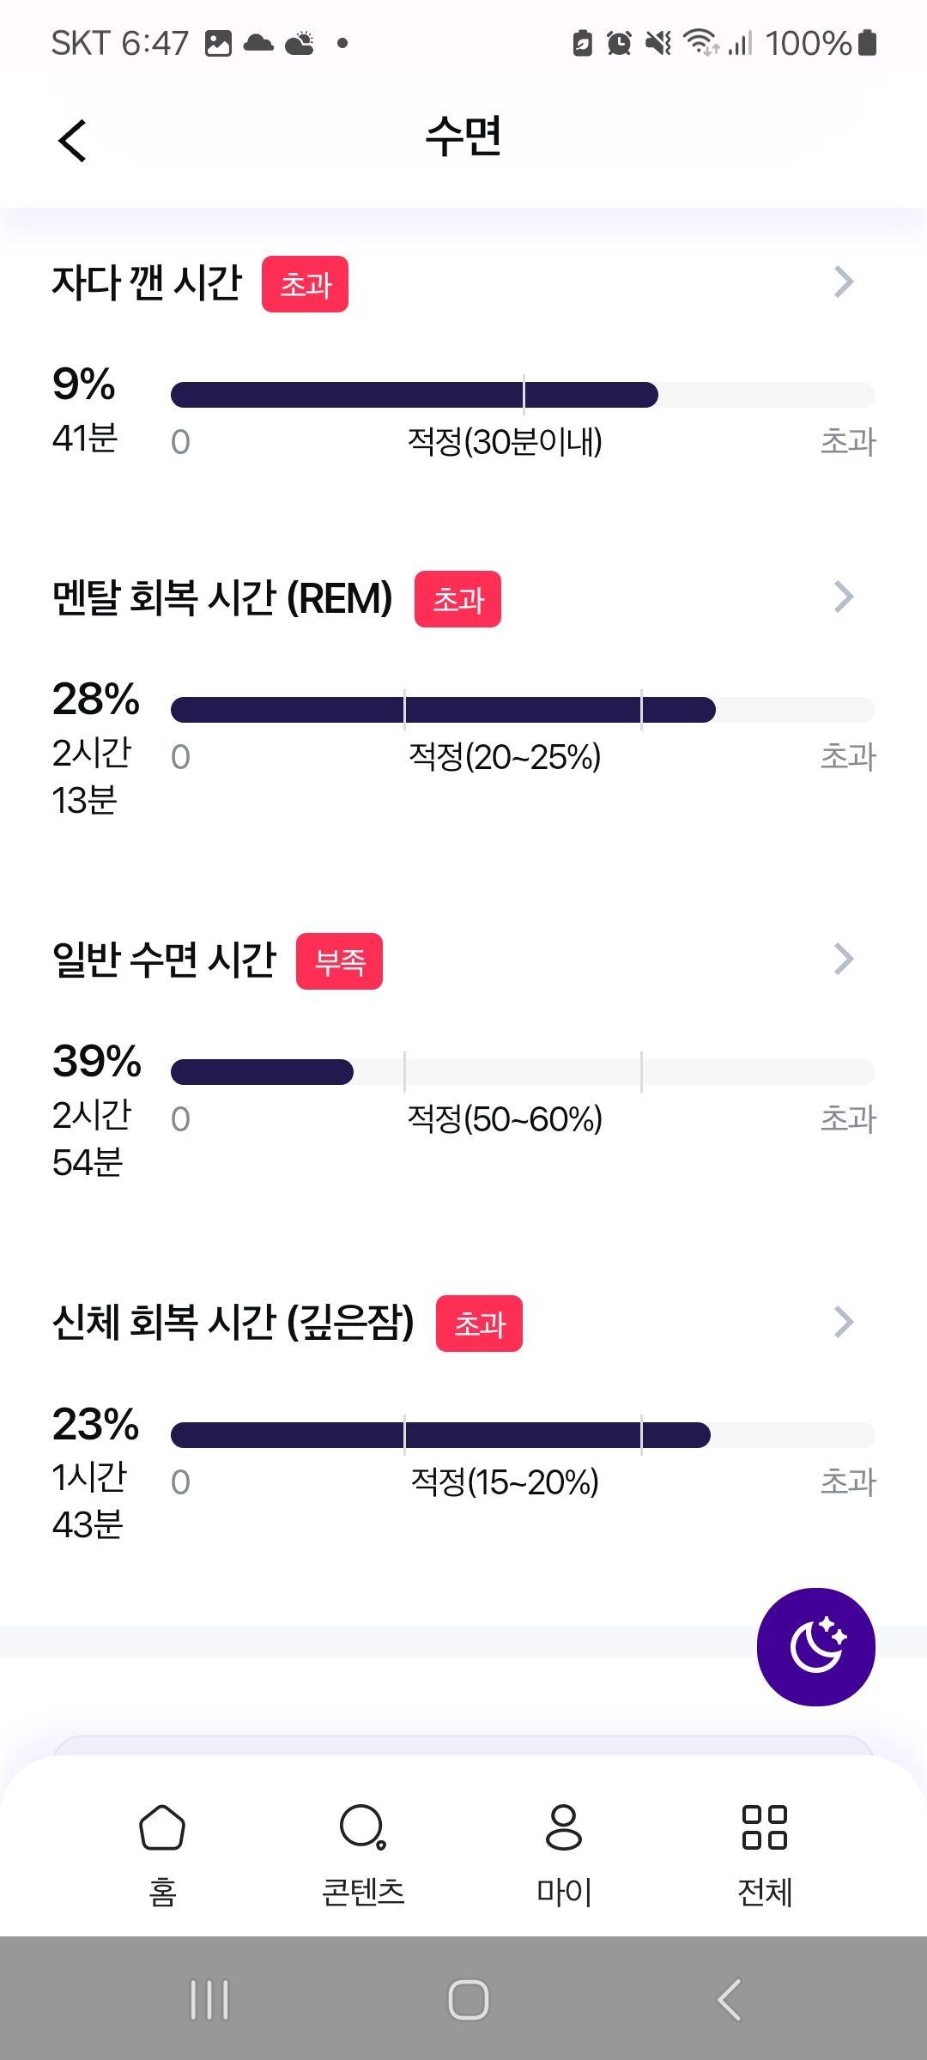
Task: Tap the 수면 page title
Action: click(463, 137)
